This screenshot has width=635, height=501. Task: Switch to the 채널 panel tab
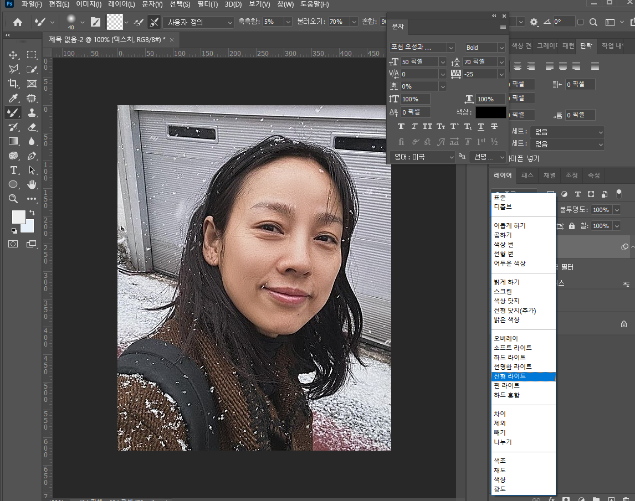(x=551, y=175)
